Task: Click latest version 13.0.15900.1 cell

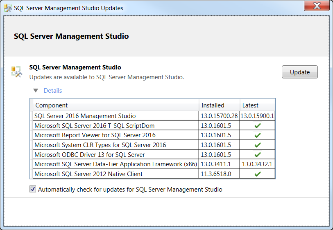Action: (x=257, y=116)
